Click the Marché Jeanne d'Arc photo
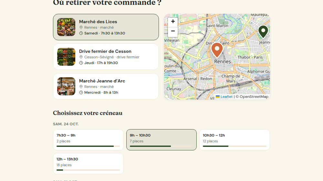 [x=66, y=86]
